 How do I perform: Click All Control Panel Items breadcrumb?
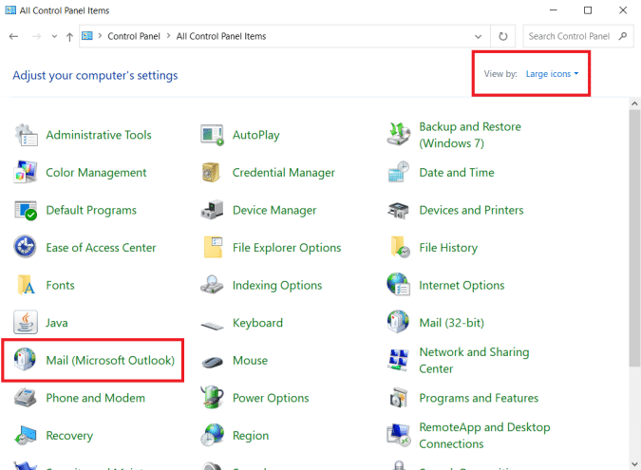pos(221,36)
